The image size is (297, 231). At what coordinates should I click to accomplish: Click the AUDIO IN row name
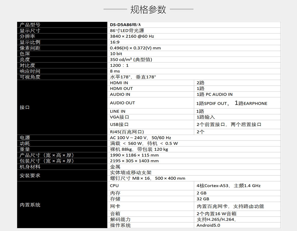pos(120,94)
